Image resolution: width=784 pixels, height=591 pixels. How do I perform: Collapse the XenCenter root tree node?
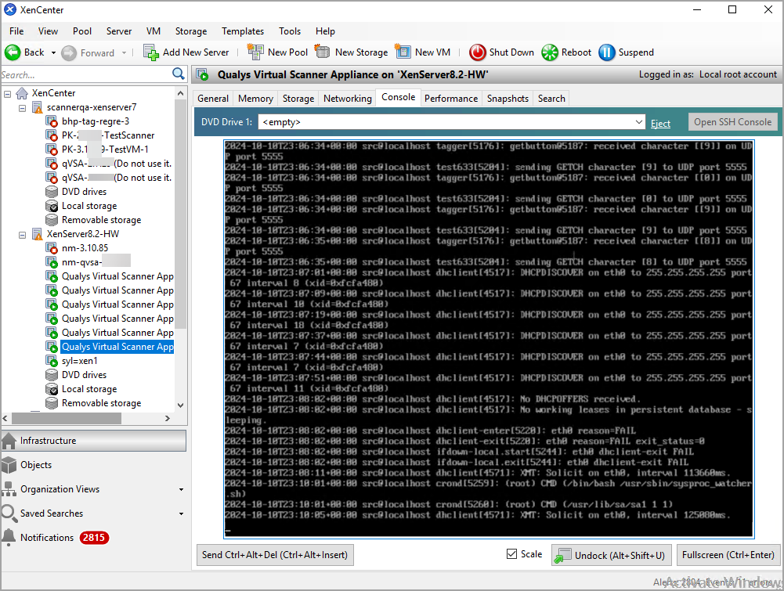pos(8,93)
